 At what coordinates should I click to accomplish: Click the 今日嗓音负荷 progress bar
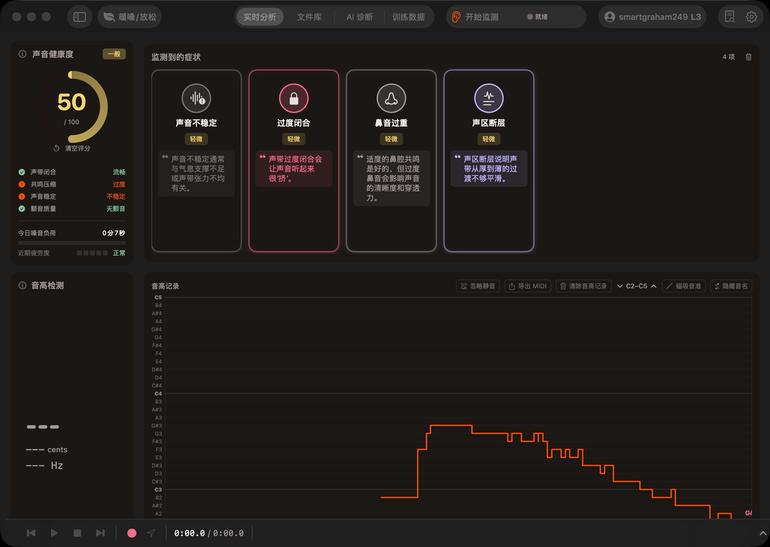(72, 243)
